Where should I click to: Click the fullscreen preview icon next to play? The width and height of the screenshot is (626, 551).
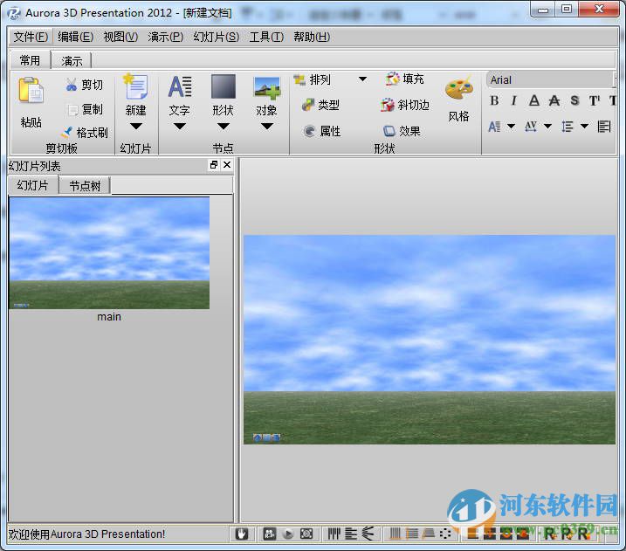(x=306, y=534)
